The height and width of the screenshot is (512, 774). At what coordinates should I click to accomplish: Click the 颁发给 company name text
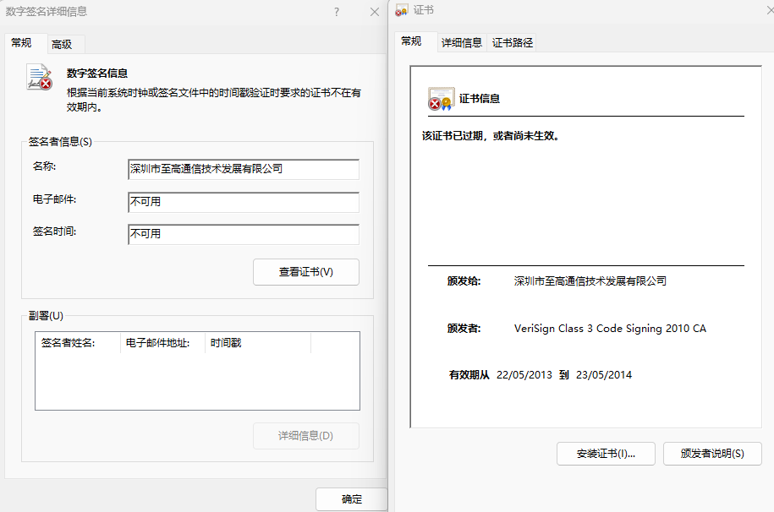pyautogui.click(x=590, y=281)
